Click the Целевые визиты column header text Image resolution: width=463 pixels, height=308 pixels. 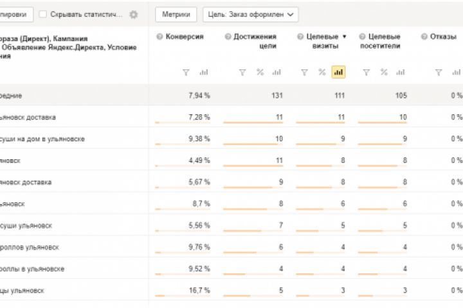[322, 41]
